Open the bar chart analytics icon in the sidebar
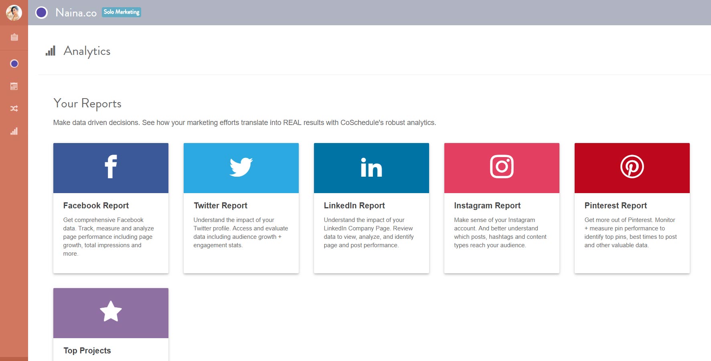Screen dimensions: 711x361 click(14, 131)
